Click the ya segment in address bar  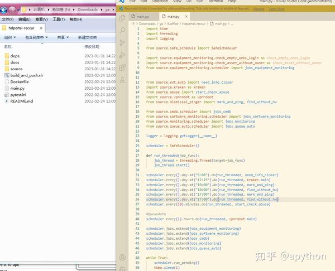pos(107,9)
